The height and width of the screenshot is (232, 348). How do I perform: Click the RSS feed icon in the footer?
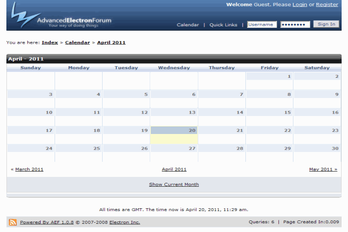13,222
